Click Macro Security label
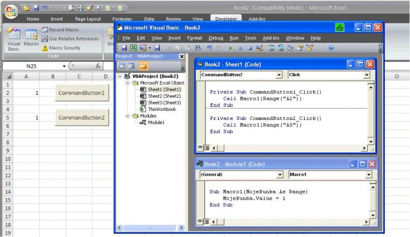Image resolution: width=410 pixels, height=237 pixels. coord(64,48)
